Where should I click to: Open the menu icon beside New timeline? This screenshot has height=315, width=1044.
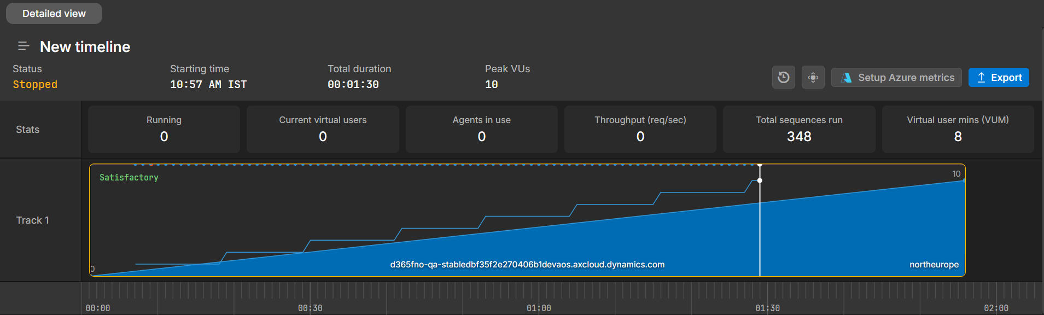coord(24,46)
